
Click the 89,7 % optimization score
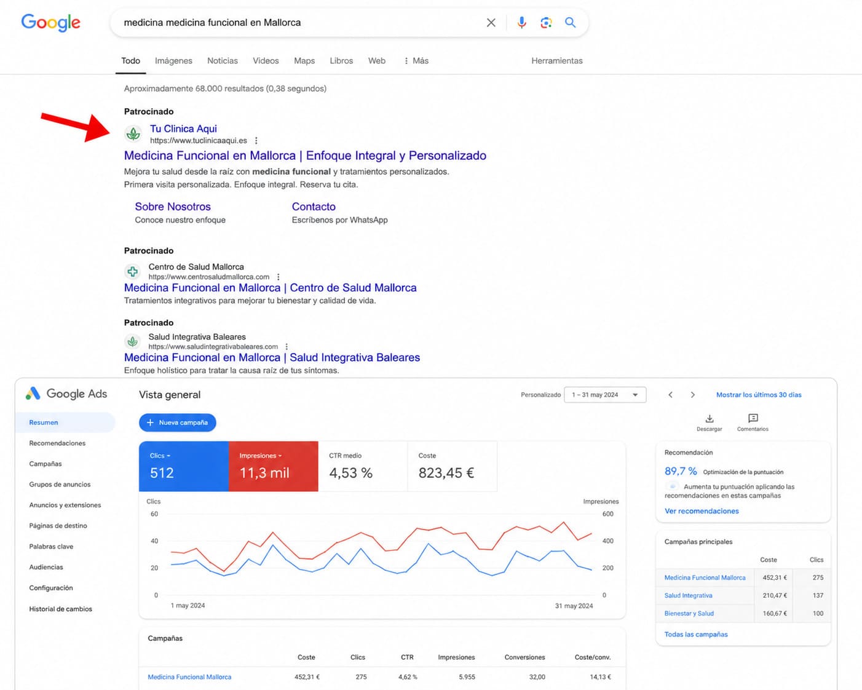tap(681, 471)
